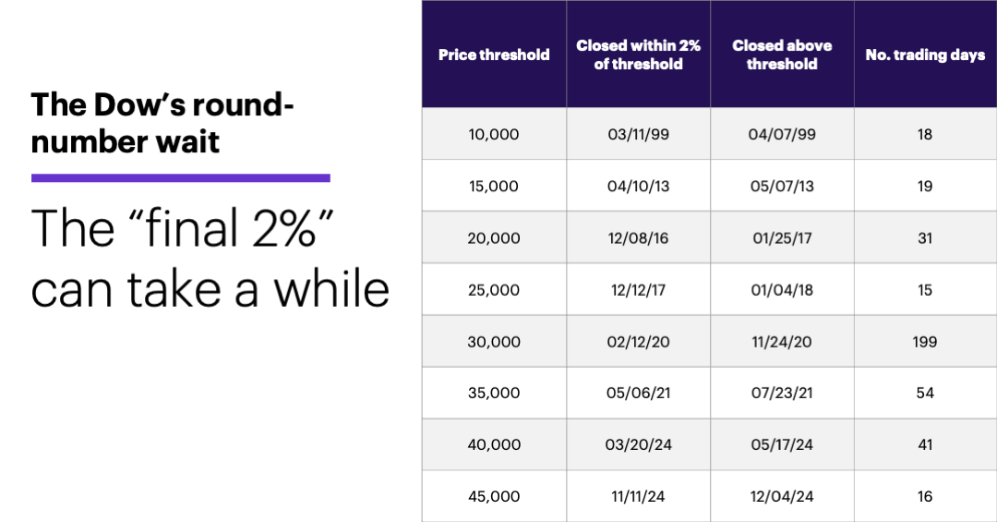This screenshot has width=997, height=522.
Task: Click the purple divider line under title
Action: pos(180,177)
